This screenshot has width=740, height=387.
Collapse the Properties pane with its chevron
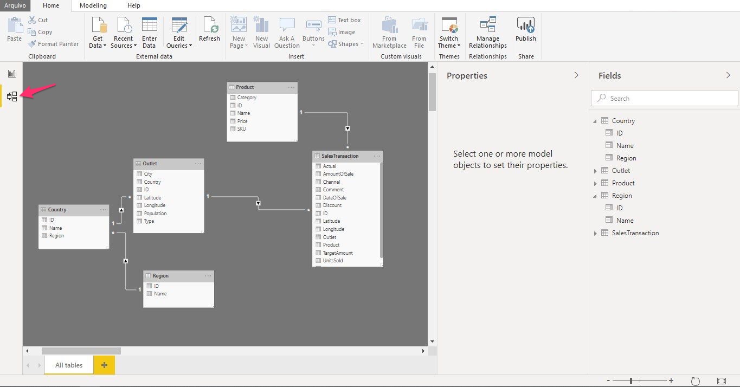(576, 75)
